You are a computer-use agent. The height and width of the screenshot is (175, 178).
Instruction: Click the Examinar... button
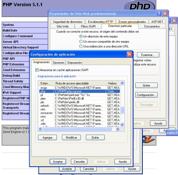coord(148,55)
